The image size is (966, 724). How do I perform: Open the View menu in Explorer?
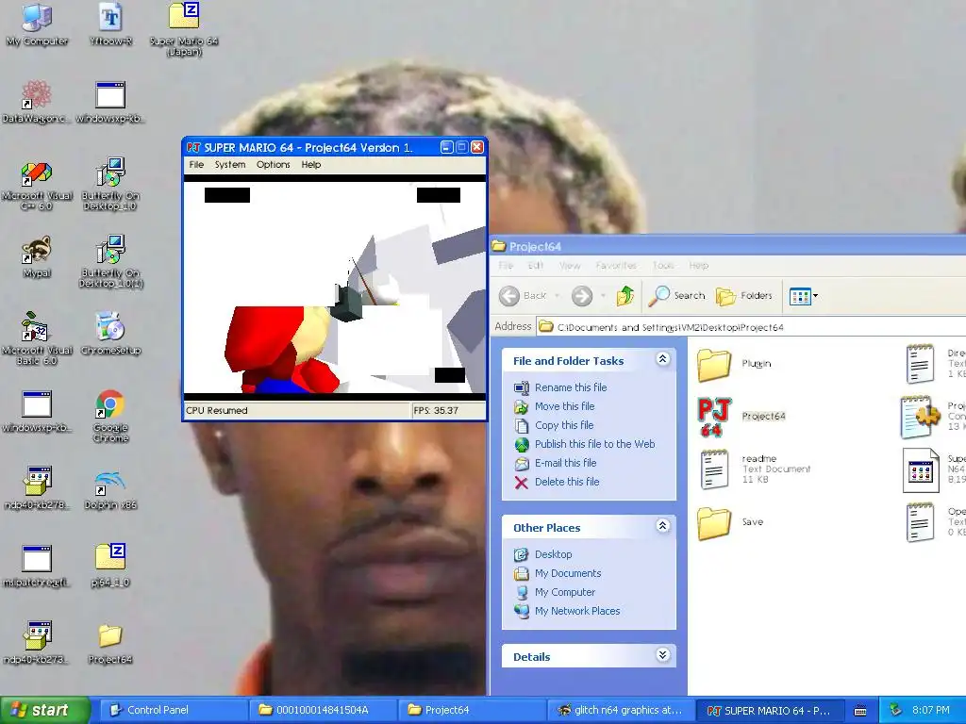pos(569,265)
